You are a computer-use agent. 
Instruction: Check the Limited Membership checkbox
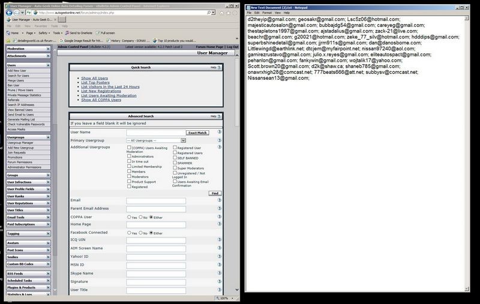pyautogui.click(x=129, y=166)
